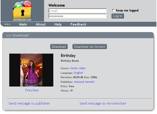
Task: Open the Preview link under thumbnail
Action: point(32,90)
